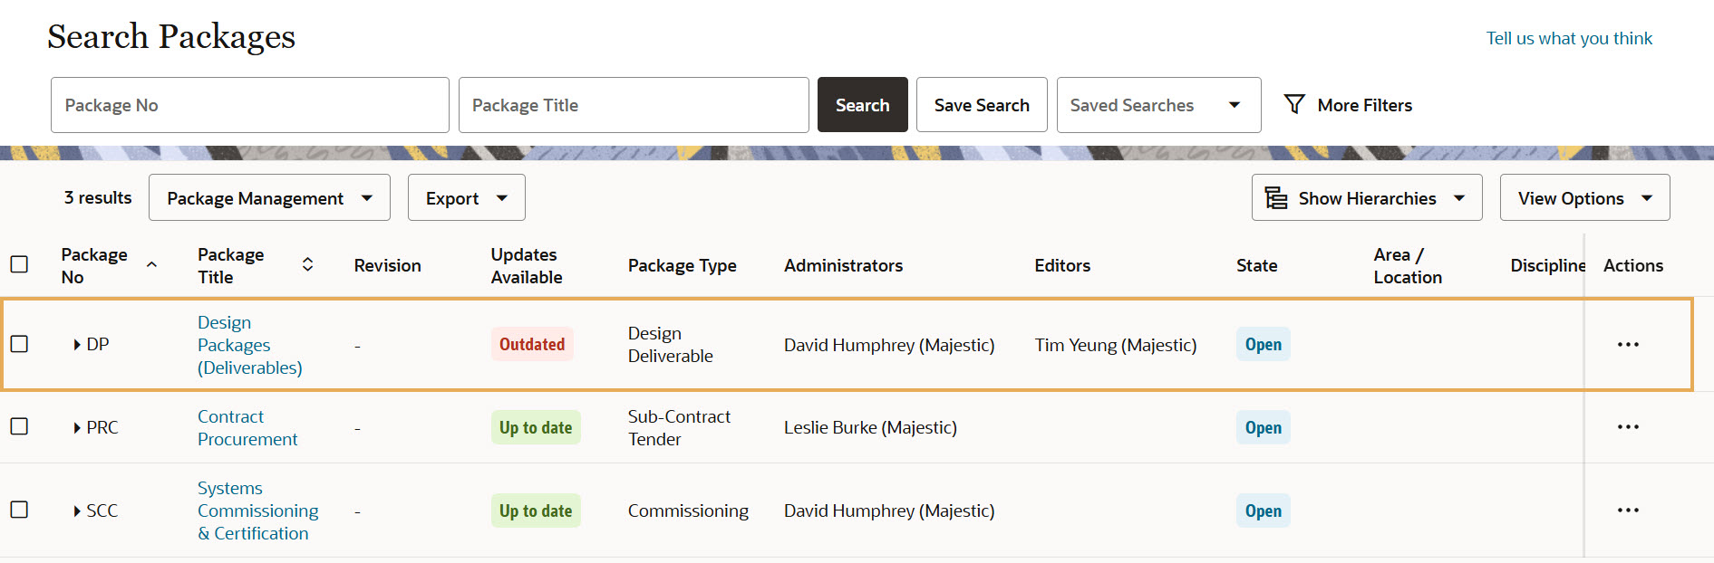Viewport: 1714px width, 563px height.
Task: Expand the DP package row triangle
Action: coord(77,345)
